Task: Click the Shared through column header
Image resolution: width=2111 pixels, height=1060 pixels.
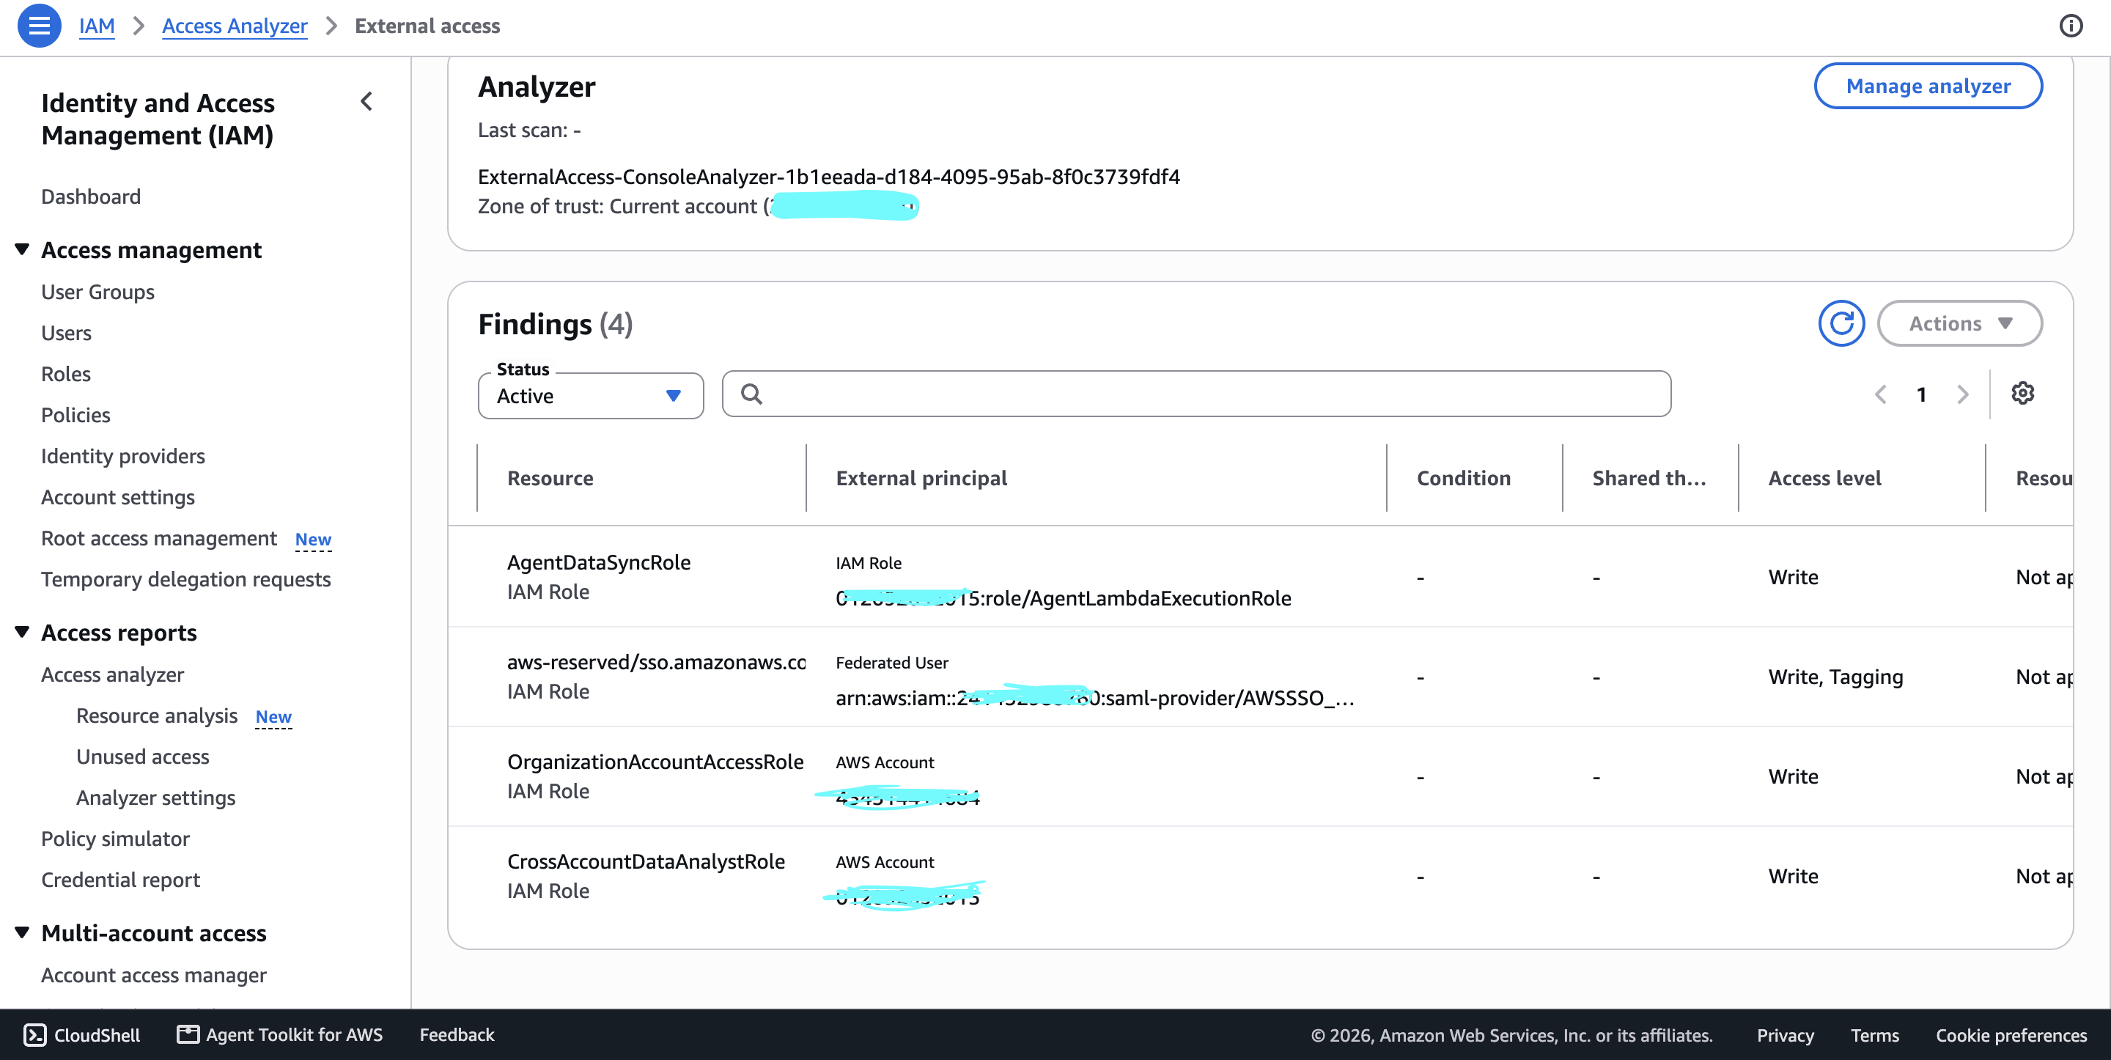Action: 1648,478
